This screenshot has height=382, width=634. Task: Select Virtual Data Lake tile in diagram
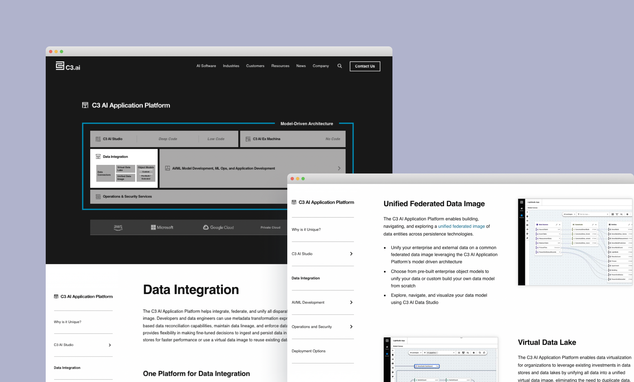pos(125,169)
